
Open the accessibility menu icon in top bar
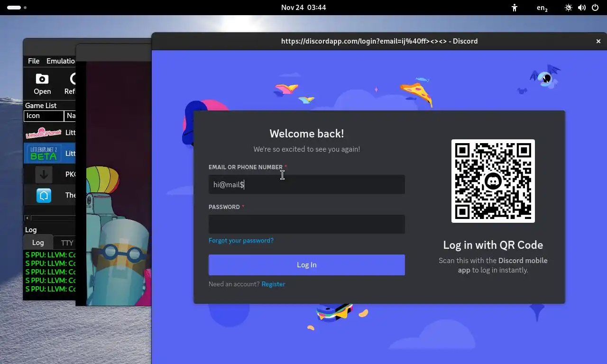(515, 8)
